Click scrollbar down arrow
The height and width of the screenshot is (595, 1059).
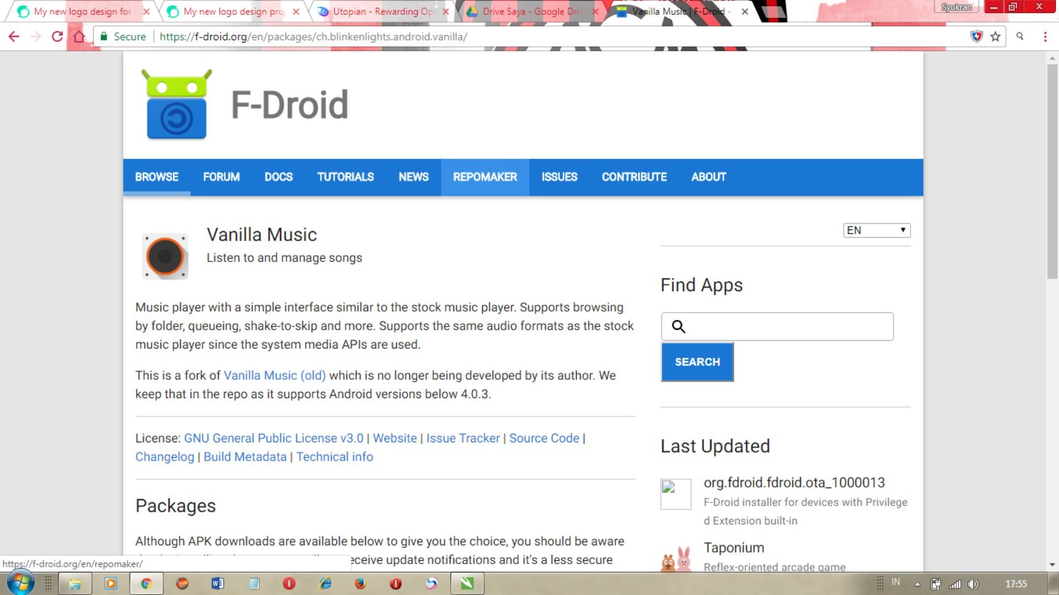point(1052,565)
